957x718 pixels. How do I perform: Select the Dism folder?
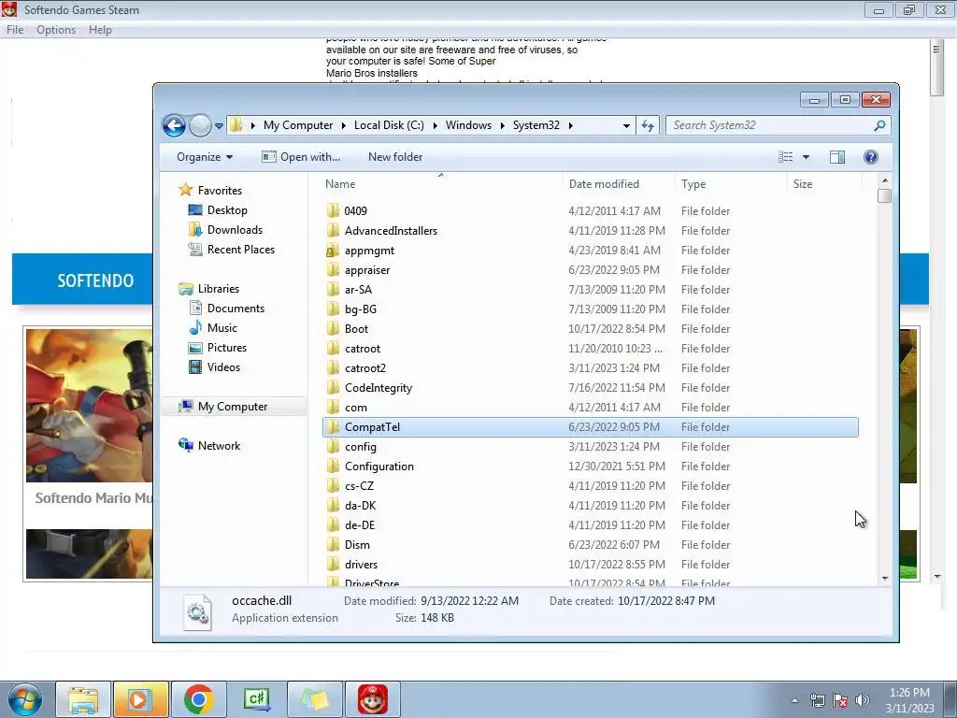coord(591,545)
